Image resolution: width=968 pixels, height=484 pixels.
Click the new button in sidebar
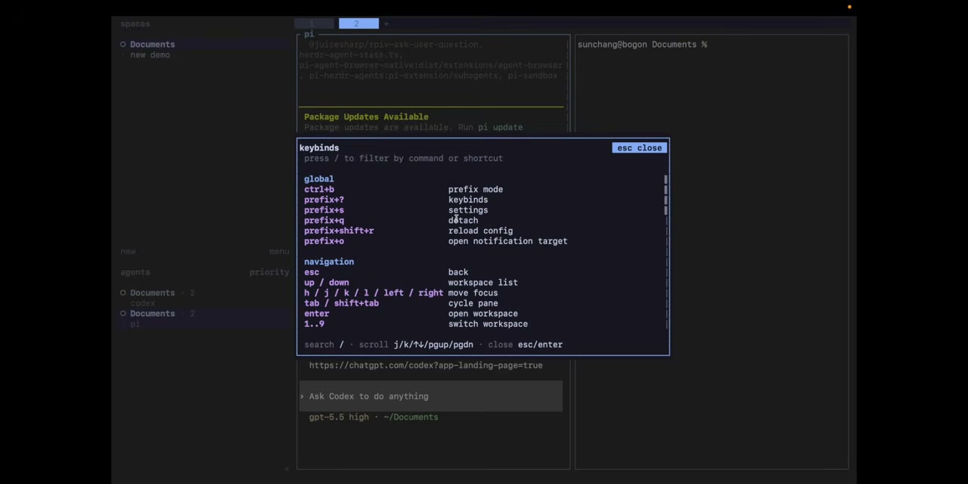click(x=128, y=251)
